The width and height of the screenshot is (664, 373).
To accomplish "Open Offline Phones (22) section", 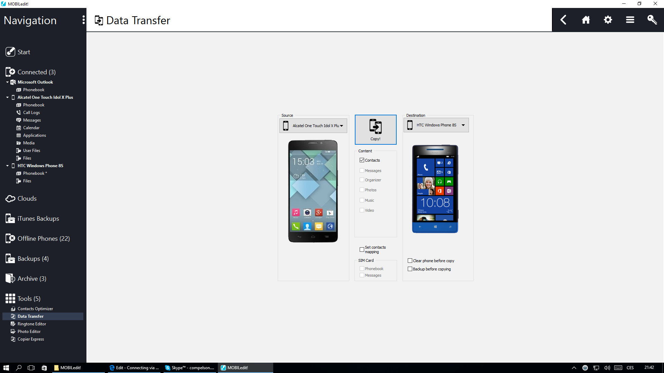I will [43, 239].
